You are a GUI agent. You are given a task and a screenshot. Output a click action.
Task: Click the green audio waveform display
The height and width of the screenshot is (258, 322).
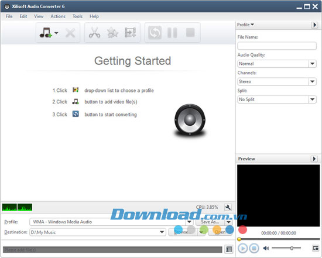click(x=17, y=207)
